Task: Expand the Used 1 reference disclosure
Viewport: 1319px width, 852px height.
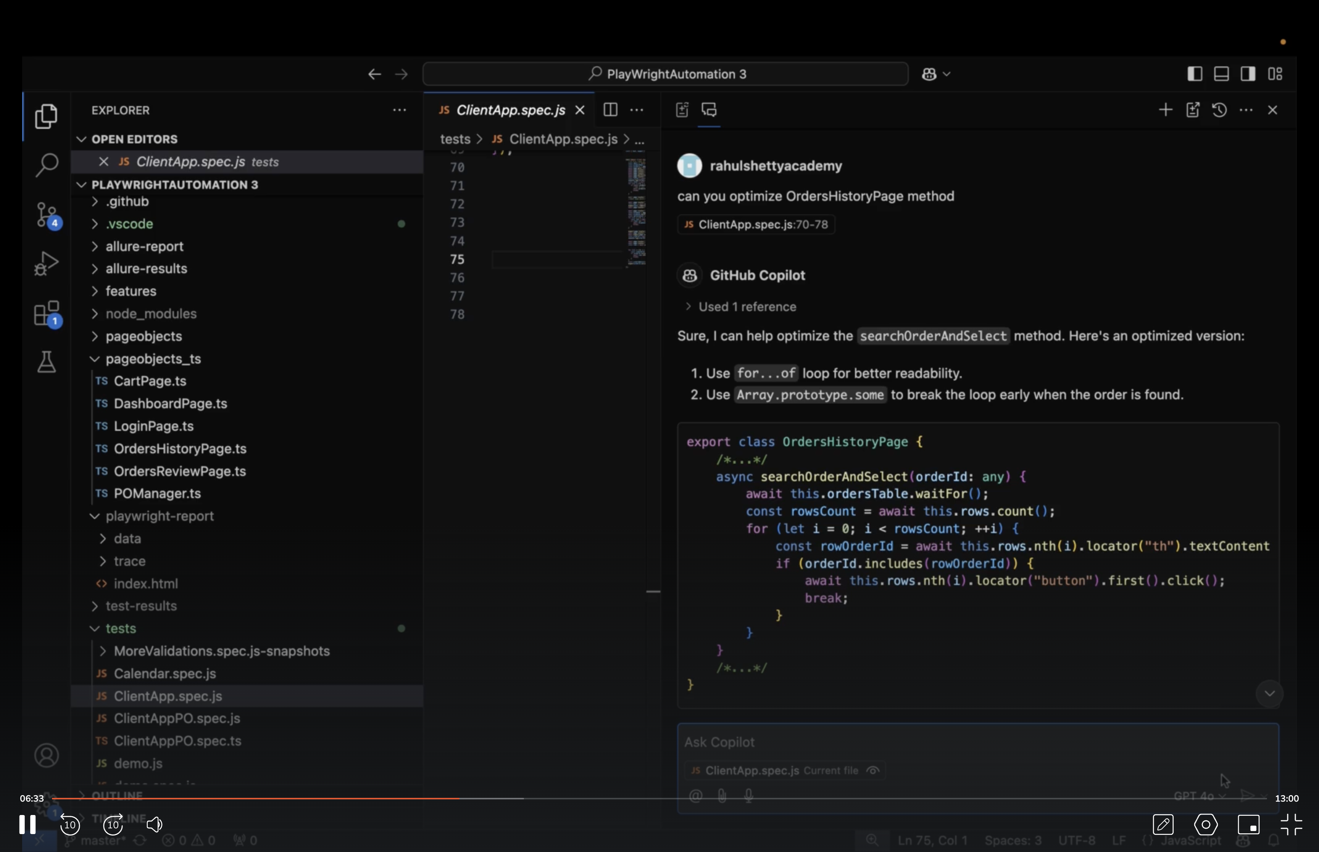Action: [x=741, y=307]
